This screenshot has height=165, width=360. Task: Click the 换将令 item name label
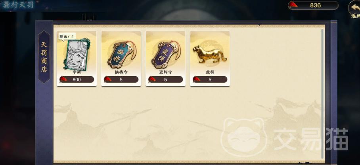121,72
